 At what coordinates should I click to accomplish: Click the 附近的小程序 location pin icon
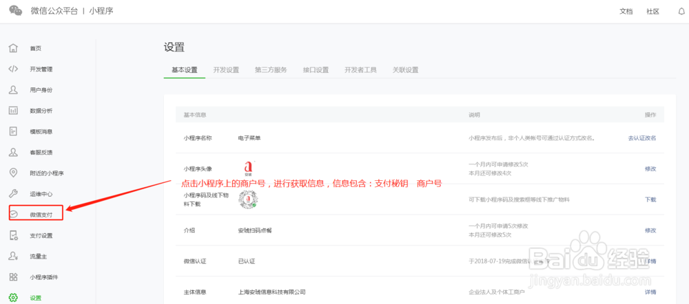[x=13, y=173]
